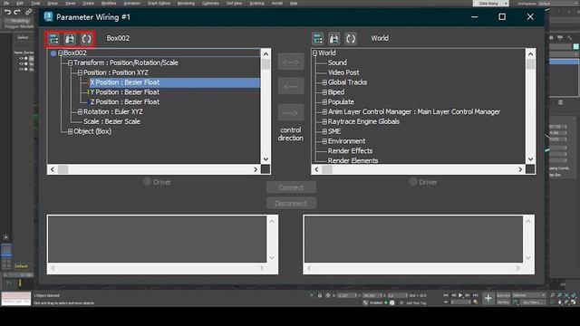Click left Show All Tracks icon
Viewport: 580px width, 326px height.
(53, 38)
